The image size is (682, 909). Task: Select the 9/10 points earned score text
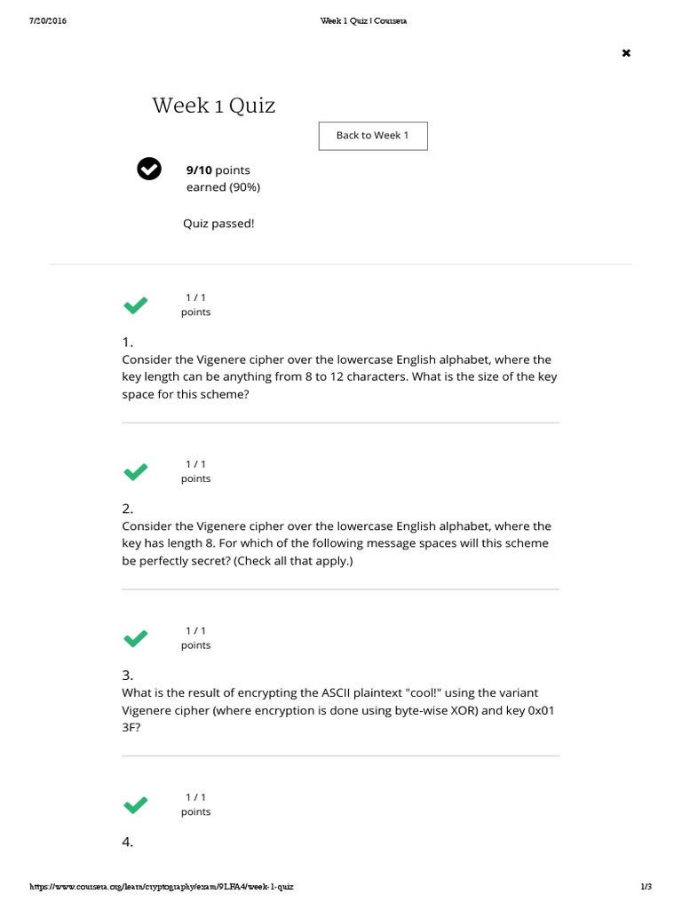[x=222, y=178]
